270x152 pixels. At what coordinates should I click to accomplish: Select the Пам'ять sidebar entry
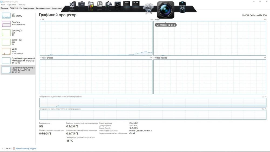pos(18,23)
